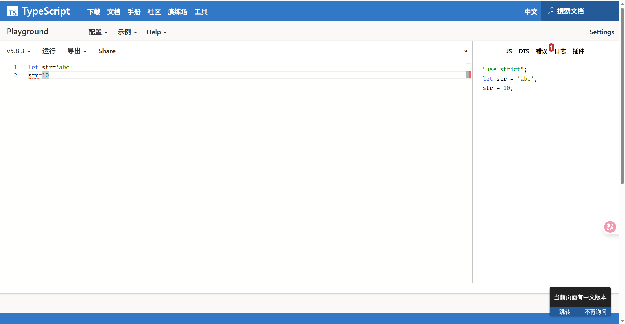The image size is (625, 324).
Task: Click red error marker in editor minimap
Action: tap(470, 75)
